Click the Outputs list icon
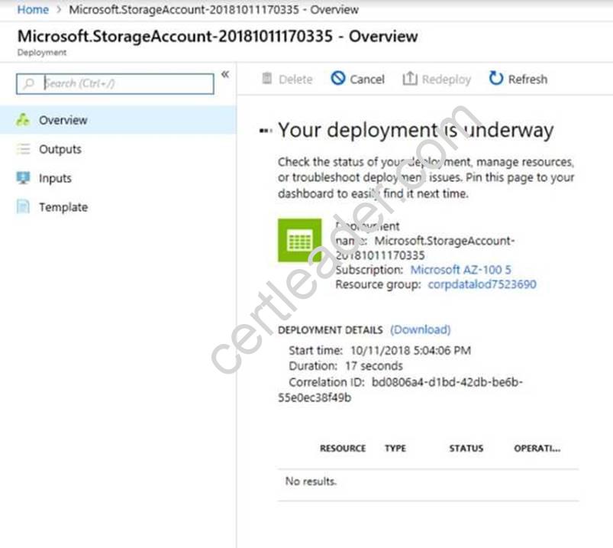 click(x=23, y=149)
